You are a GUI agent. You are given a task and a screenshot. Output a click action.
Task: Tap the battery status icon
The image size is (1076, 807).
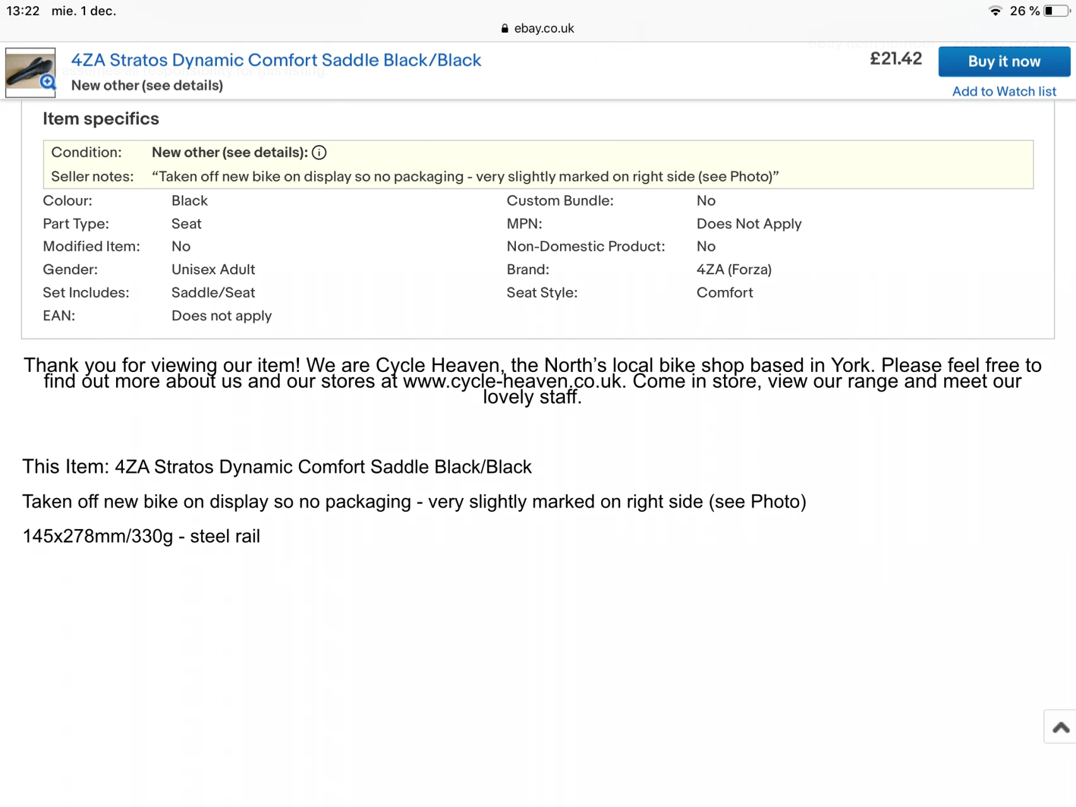tap(1057, 11)
